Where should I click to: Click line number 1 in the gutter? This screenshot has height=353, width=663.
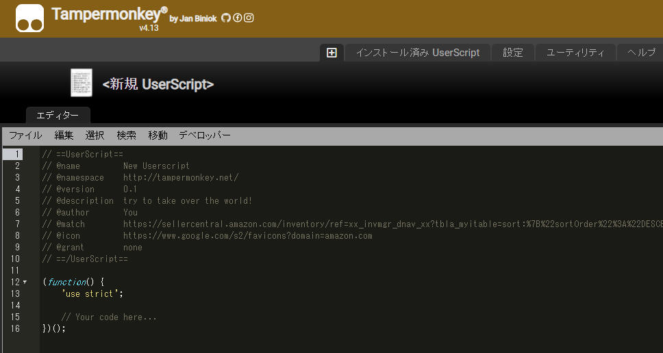click(x=16, y=154)
